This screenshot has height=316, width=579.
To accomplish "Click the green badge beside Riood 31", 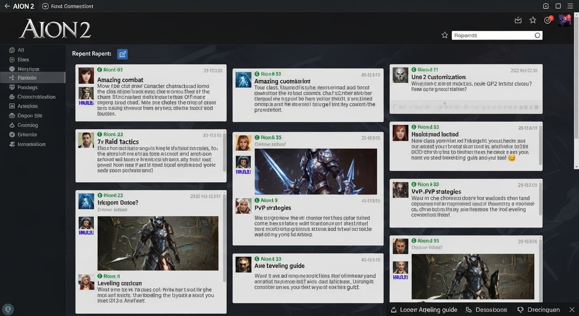I will (x=414, y=70).
